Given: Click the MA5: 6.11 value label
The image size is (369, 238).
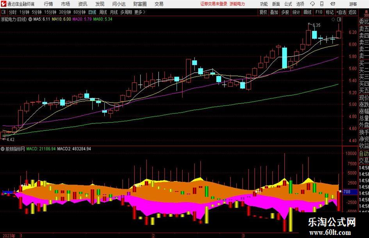Looking at the screenshot, I should pos(42,19).
